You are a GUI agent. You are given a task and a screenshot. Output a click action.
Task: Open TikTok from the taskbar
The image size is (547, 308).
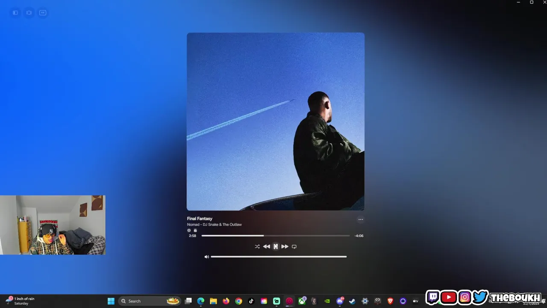[x=251, y=301]
